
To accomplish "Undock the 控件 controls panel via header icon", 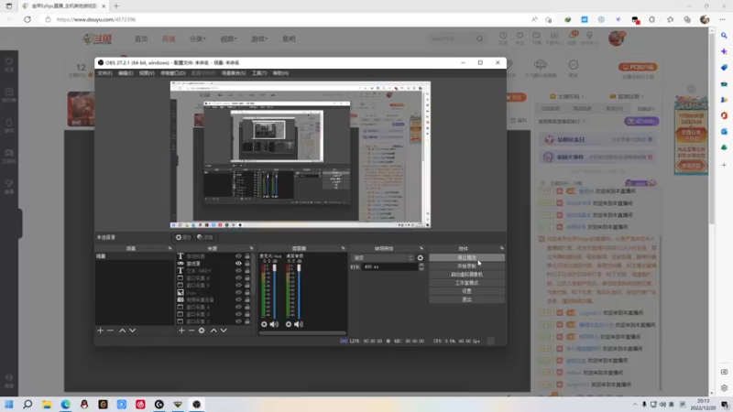I will click(502, 248).
